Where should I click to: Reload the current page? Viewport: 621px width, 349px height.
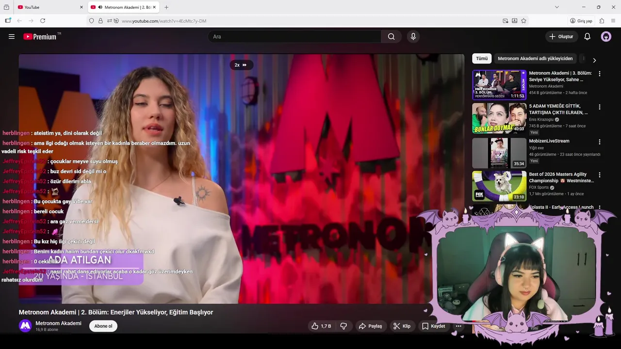click(x=43, y=21)
